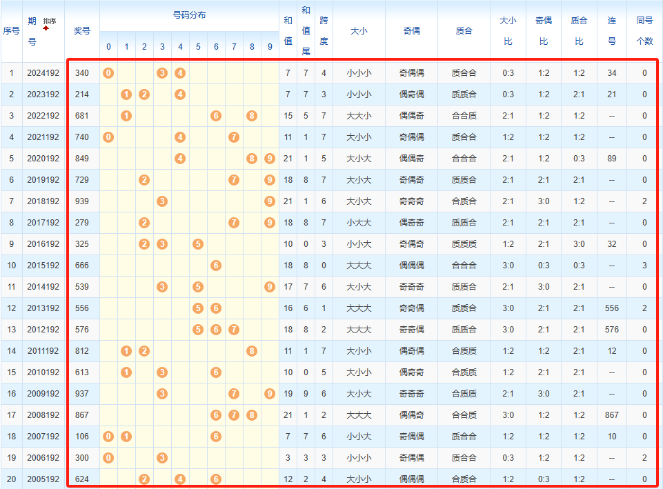Click prize number 666 cell
Screen dimensions: 663x489
[82, 266]
